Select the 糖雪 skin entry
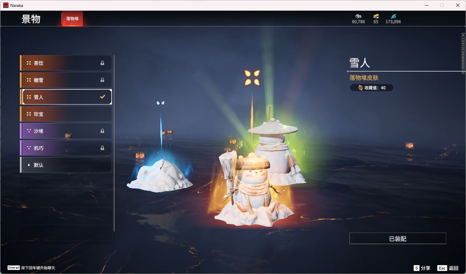This screenshot has height=274, width=466. [66, 80]
